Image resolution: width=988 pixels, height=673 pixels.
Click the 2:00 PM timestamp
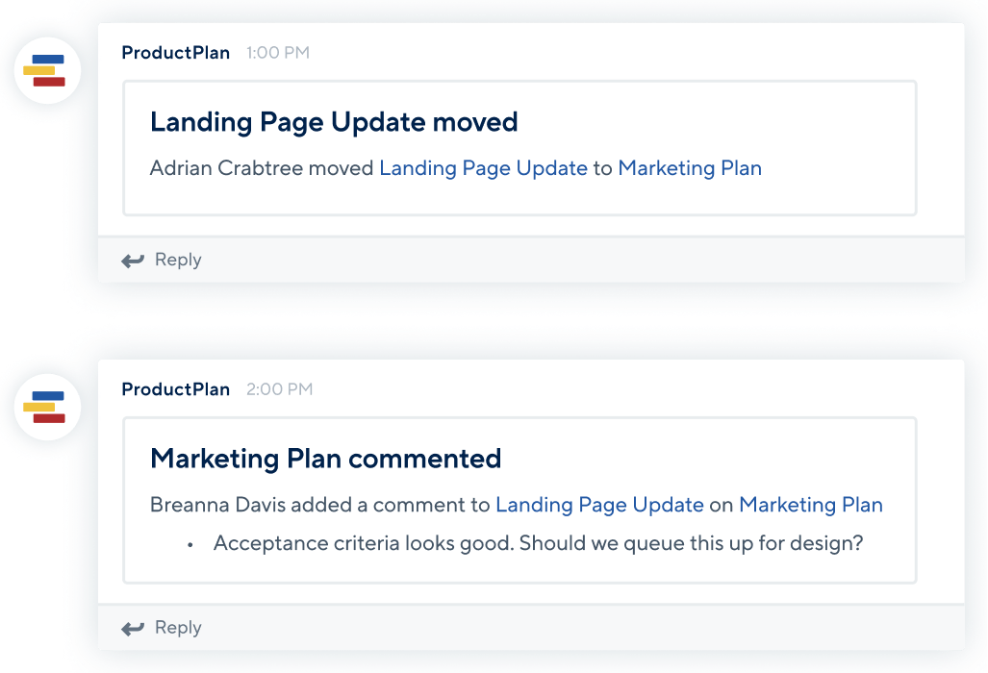click(x=279, y=389)
